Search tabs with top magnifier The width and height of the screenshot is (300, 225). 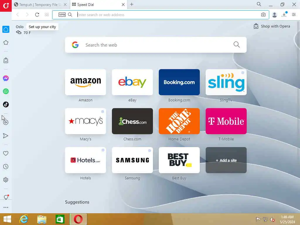point(259,4)
